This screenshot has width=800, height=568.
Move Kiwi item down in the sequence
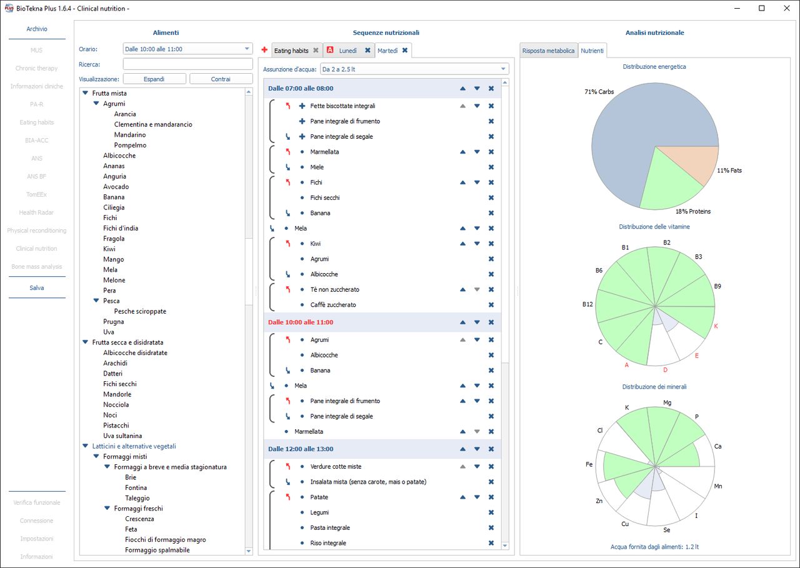(x=477, y=244)
